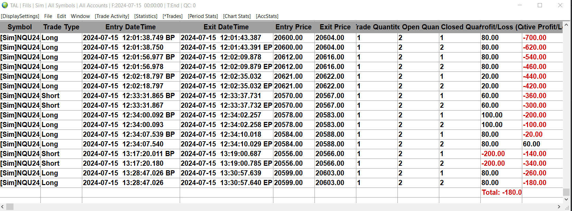Select entry time 12:34:07.539 BP cell
572x211 pixels.
click(131, 134)
